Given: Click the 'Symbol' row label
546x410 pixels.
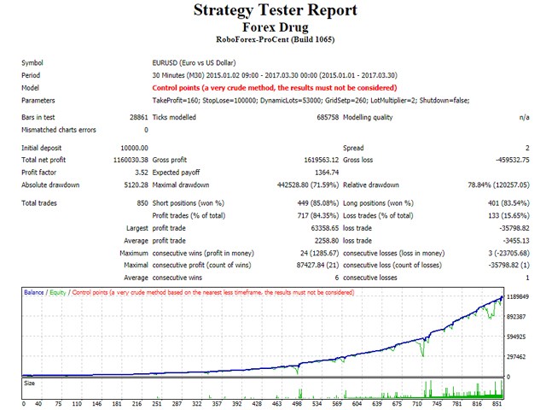Looking at the screenshot, I should pyautogui.click(x=32, y=62).
